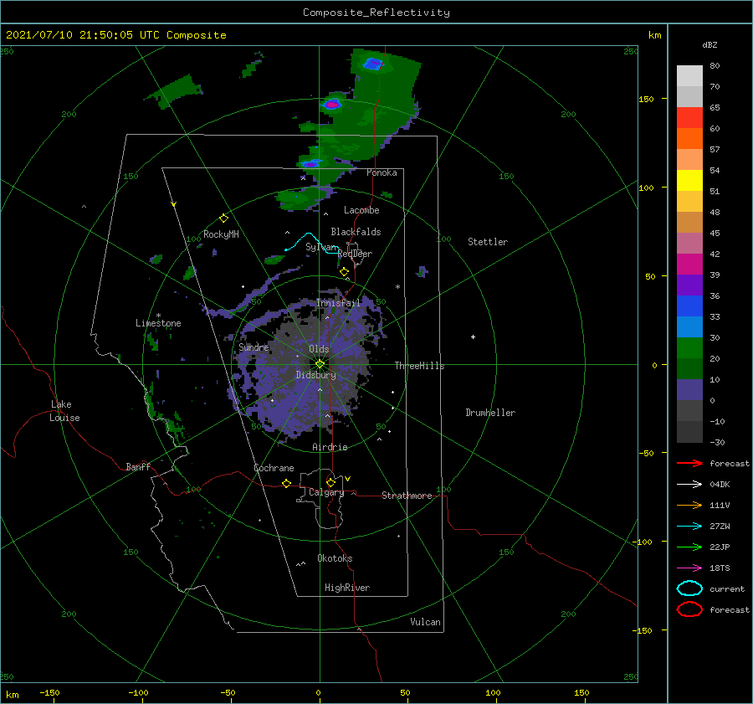Image resolution: width=753 pixels, height=704 pixels.
Task: Click the yellow diamond marker inside Calgary outline
Action: 330,482
